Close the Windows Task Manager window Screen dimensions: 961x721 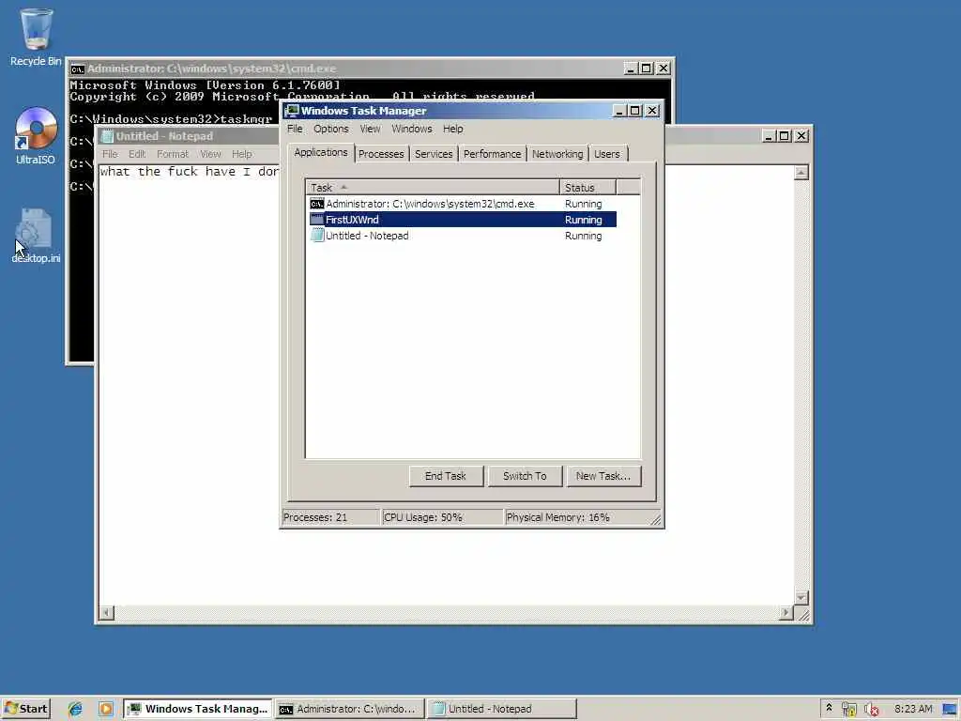pos(652,111)
